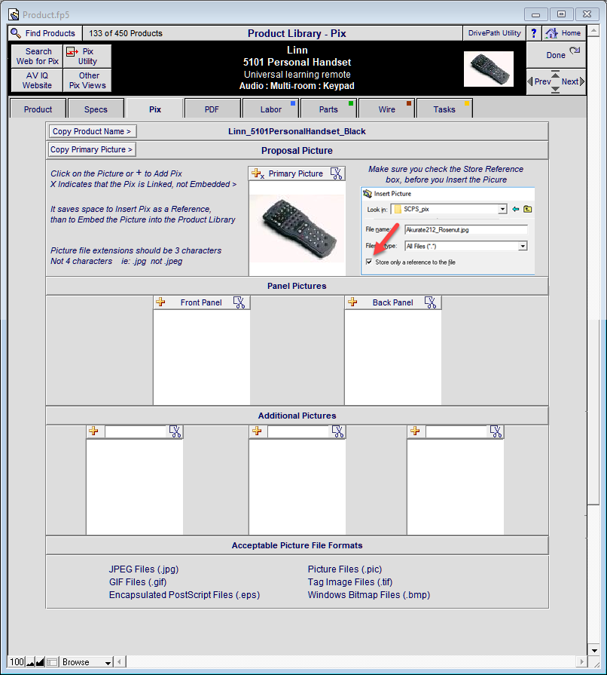Open the question mark help icon

click(533, 33)
